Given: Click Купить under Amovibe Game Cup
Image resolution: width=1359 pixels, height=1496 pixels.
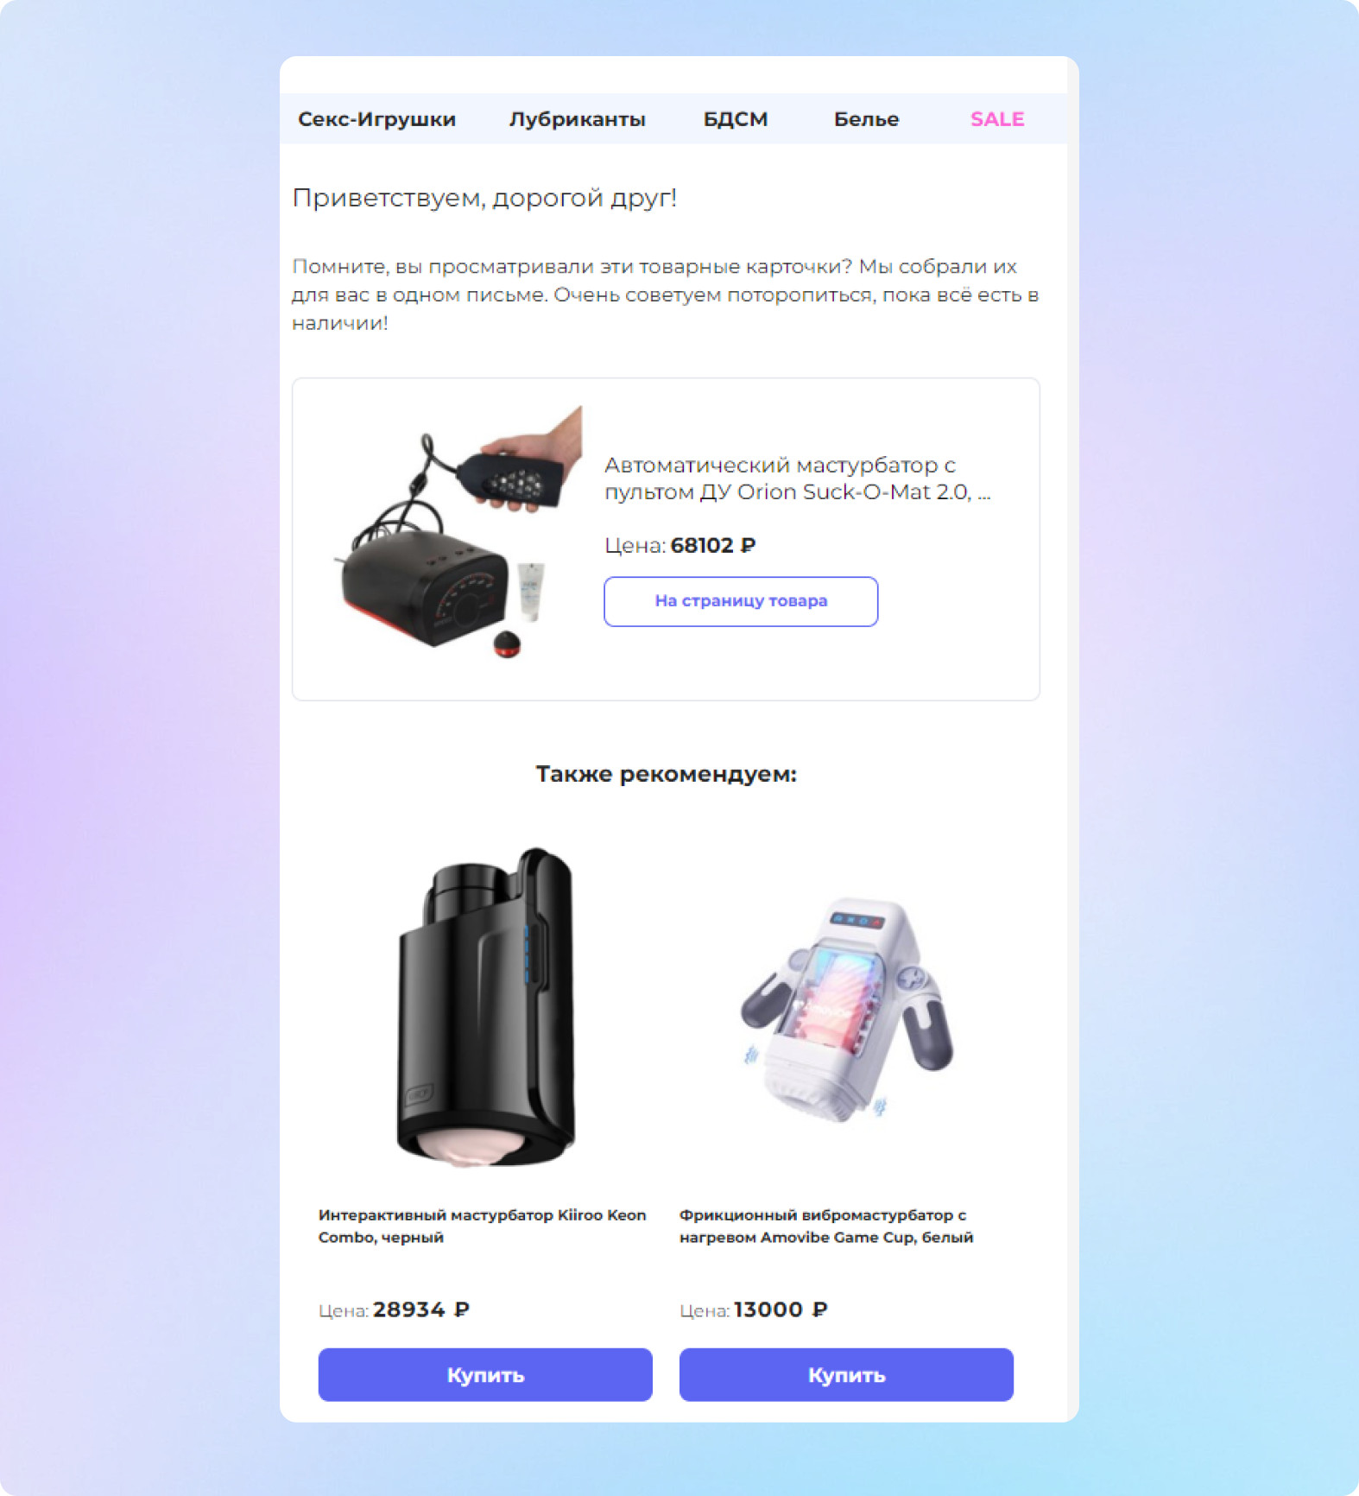Looking at the screenshot, I should tap(846, 1374).
